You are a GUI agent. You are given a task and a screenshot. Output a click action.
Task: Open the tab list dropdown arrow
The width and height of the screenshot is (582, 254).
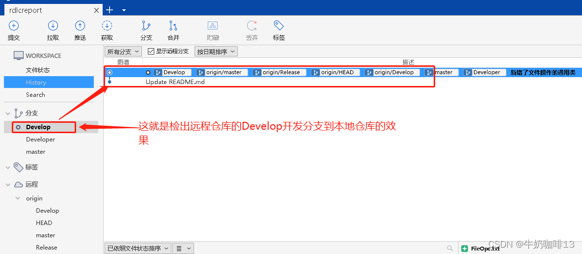[x=124, y=10]
